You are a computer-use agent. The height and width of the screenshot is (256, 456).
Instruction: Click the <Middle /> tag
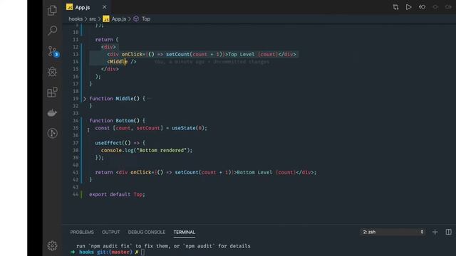[x=122, y=62]
